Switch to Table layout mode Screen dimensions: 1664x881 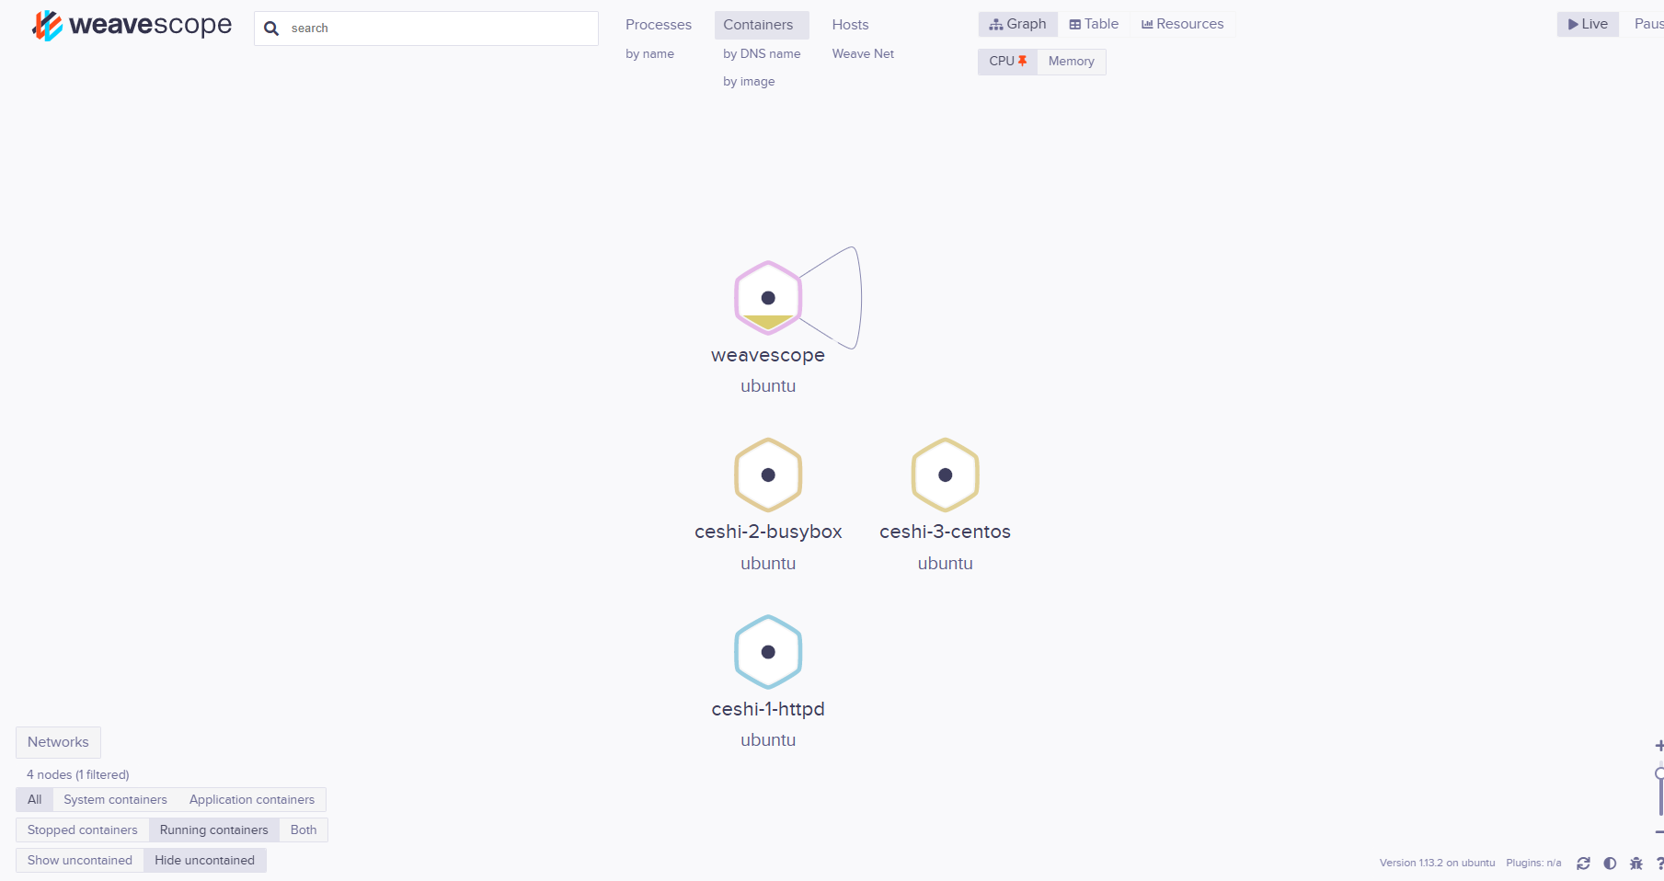(1094, 24)
